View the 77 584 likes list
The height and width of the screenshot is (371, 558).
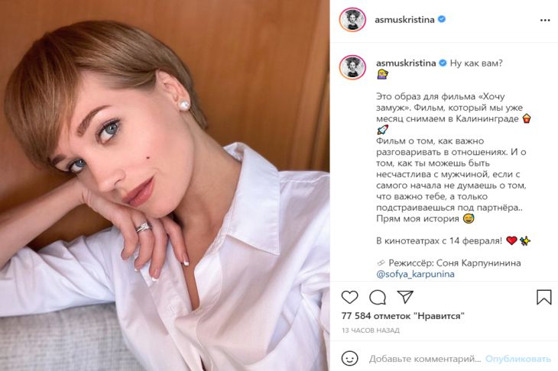click(403, 315)
